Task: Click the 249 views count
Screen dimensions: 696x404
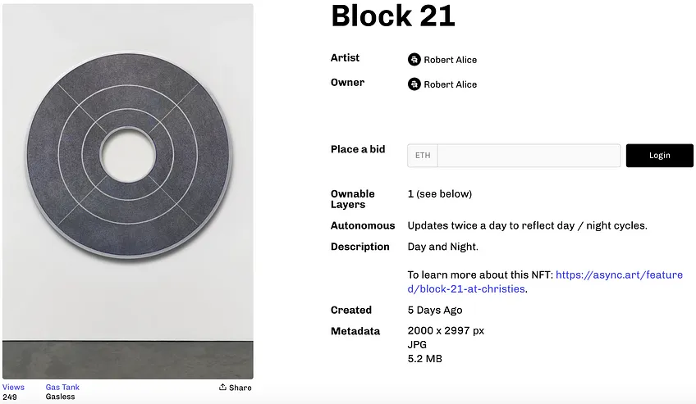Action: (10, 397)
